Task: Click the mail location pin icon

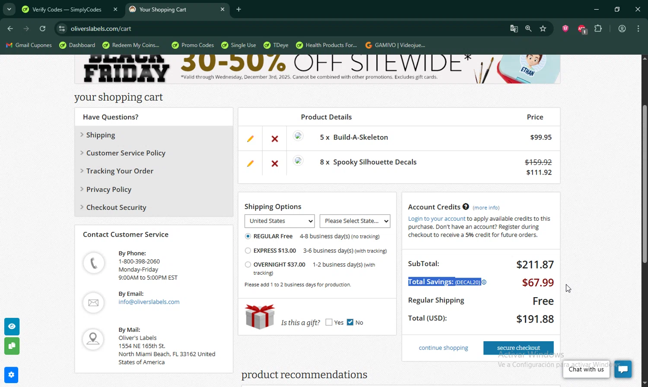Action: (x=94, y=339)
